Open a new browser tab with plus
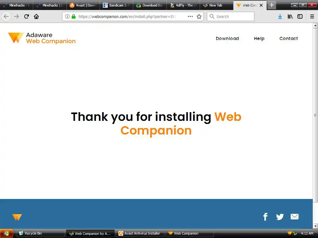This screenshot has width=318, height=238. (x=271, y=5)
